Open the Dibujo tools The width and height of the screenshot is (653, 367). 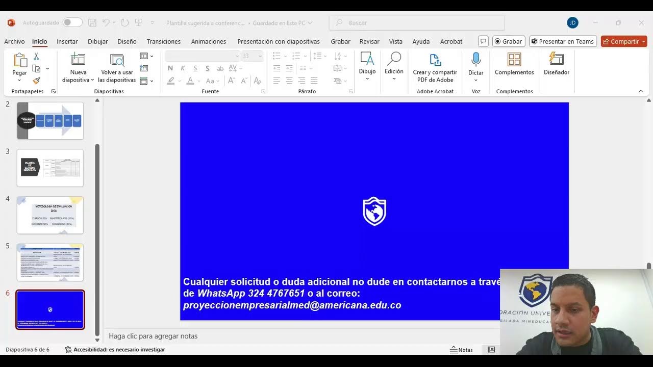coord(367,65)
